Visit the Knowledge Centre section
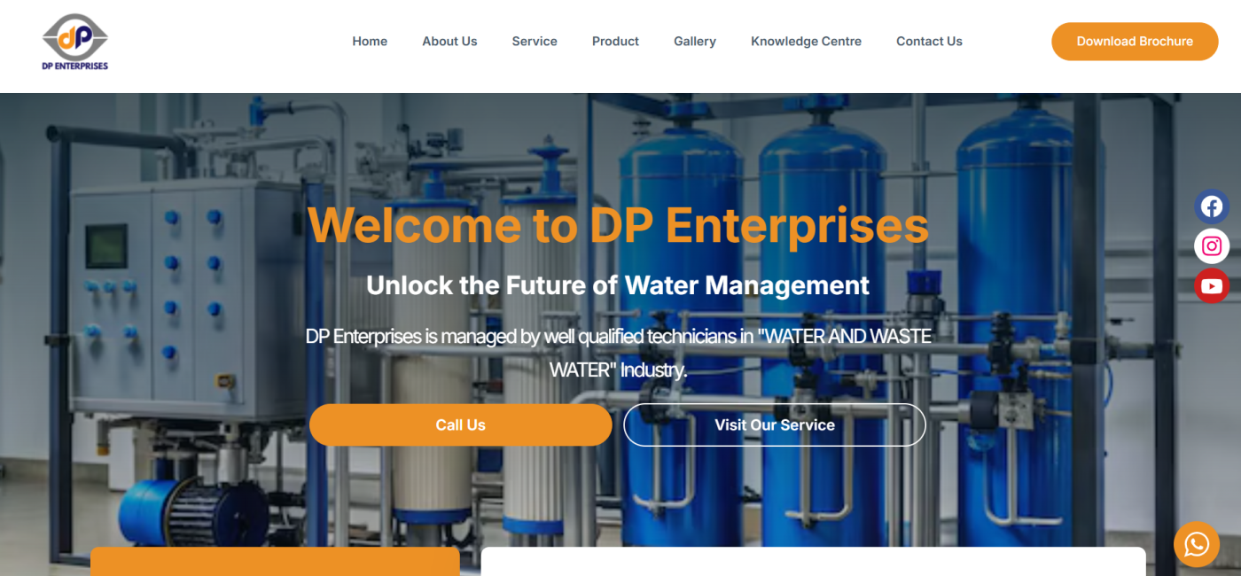The image size is (1241, 576). pos(806,41)
